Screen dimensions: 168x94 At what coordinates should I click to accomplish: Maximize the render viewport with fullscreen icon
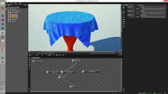pos(121,55)
